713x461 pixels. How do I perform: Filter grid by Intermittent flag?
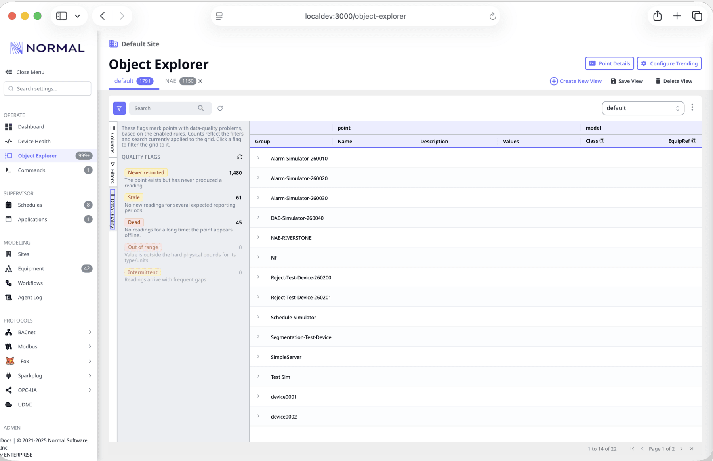pyautogui.click(x=143, y=272)
